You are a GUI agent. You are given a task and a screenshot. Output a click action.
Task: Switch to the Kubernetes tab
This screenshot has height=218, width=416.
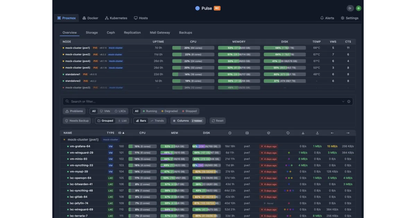(116, 18)
